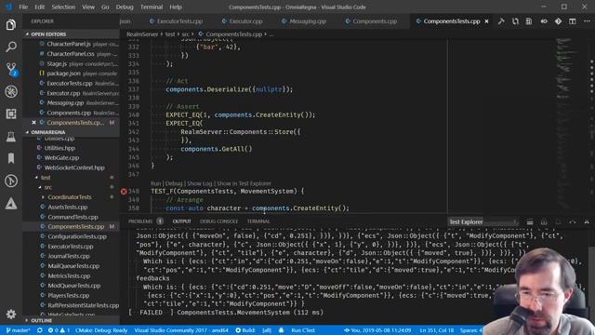Image resolution: width=595 pixels, height=335 pixels.
Task: Open the Bookmarks view in activity bar
Action: (11, 158)
